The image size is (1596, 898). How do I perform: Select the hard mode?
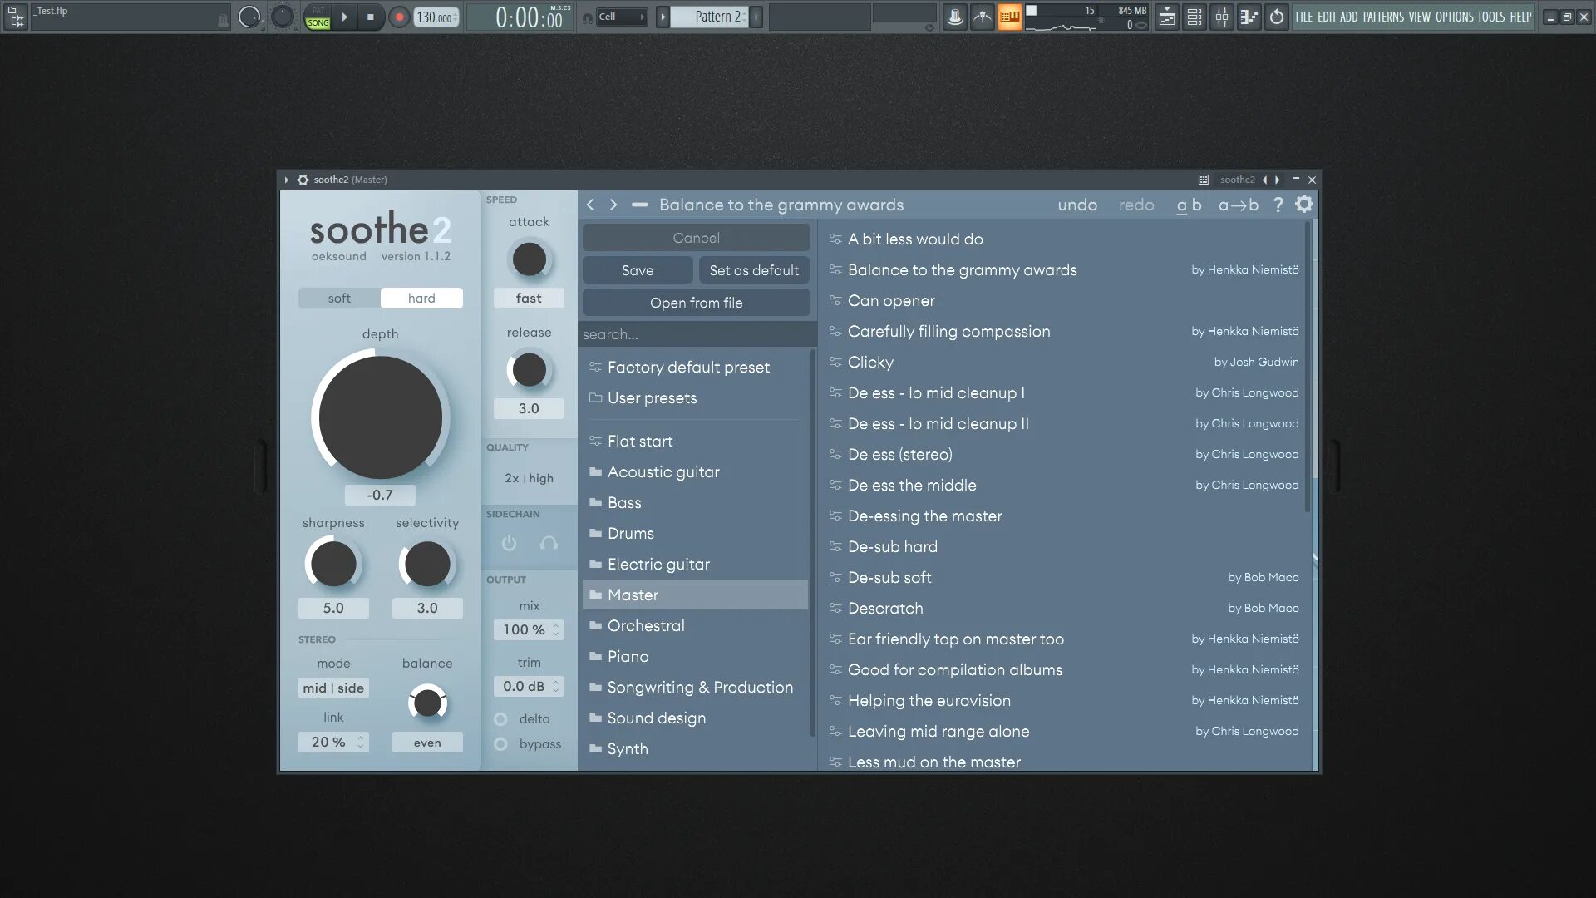coord(421,298)
